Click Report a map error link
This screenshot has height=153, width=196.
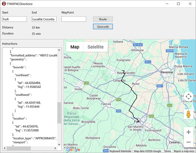(184, 151)
